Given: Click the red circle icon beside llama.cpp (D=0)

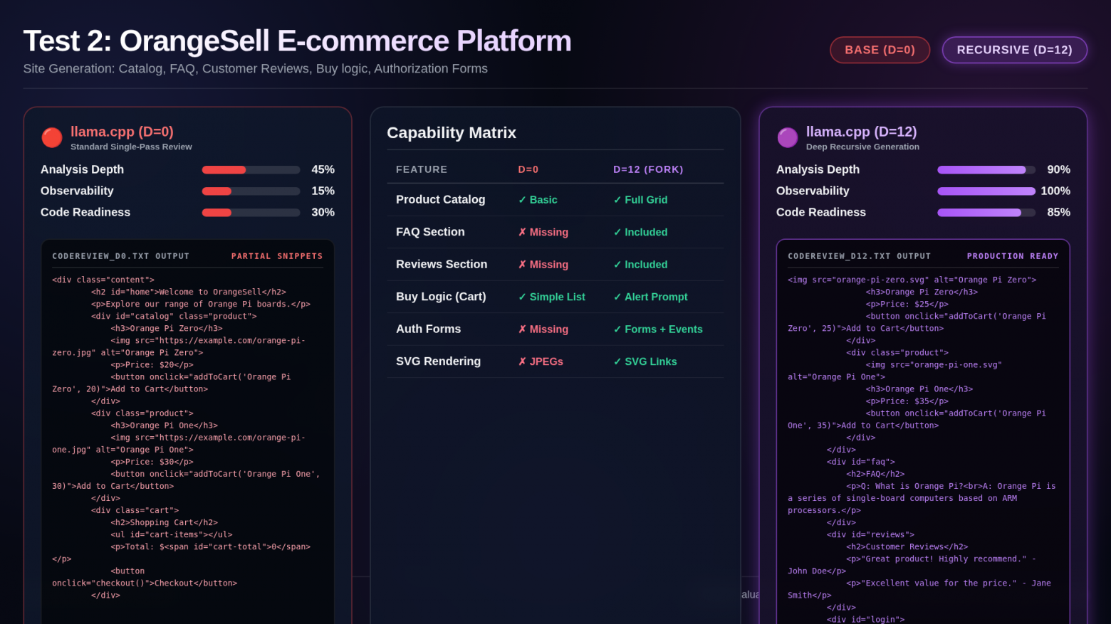Looking at the screenshot, I should pos(52,137).
